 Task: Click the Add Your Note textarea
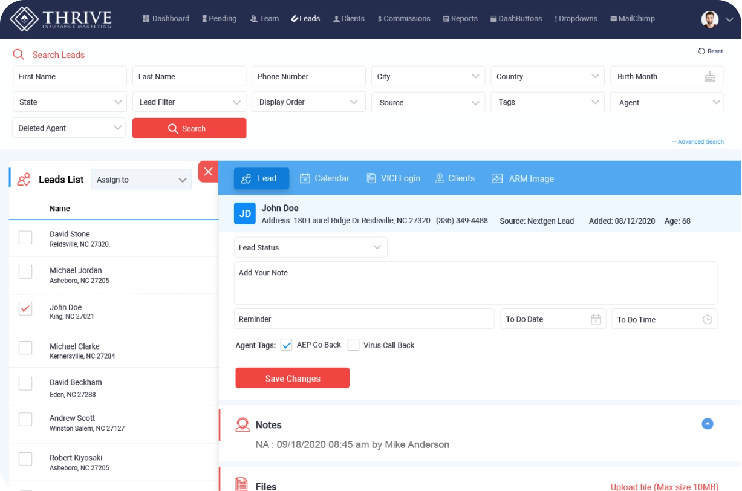pyautogui.click(x=475, y=283)
